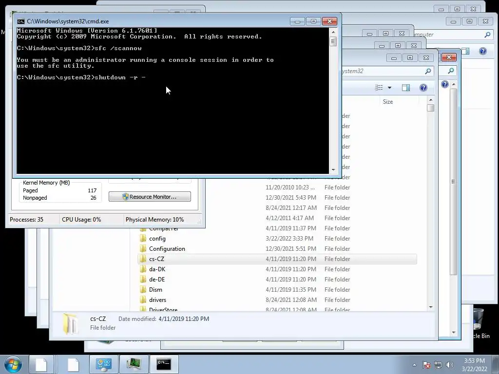Click the taskbar clock showing 3:53 PM
Screen dimensions: 499x374
[x=474, y=365]
